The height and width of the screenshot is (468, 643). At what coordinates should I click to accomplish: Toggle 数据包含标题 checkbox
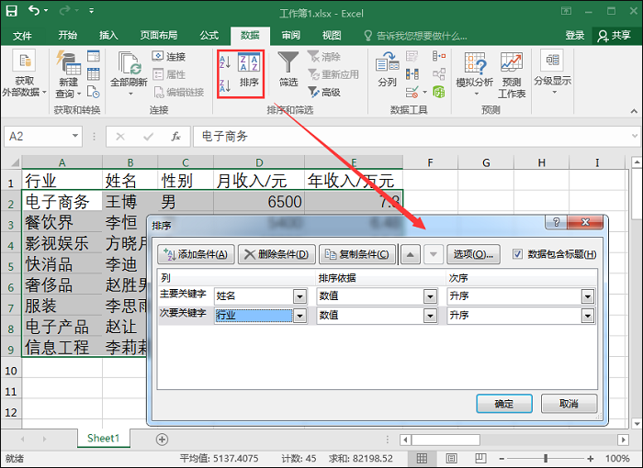coord(518,254)
